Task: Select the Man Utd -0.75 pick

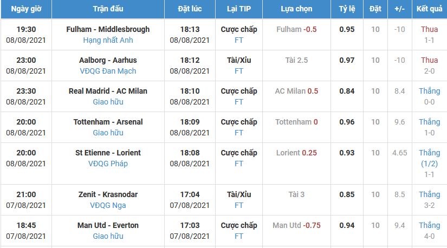Action: pos(296,225)
